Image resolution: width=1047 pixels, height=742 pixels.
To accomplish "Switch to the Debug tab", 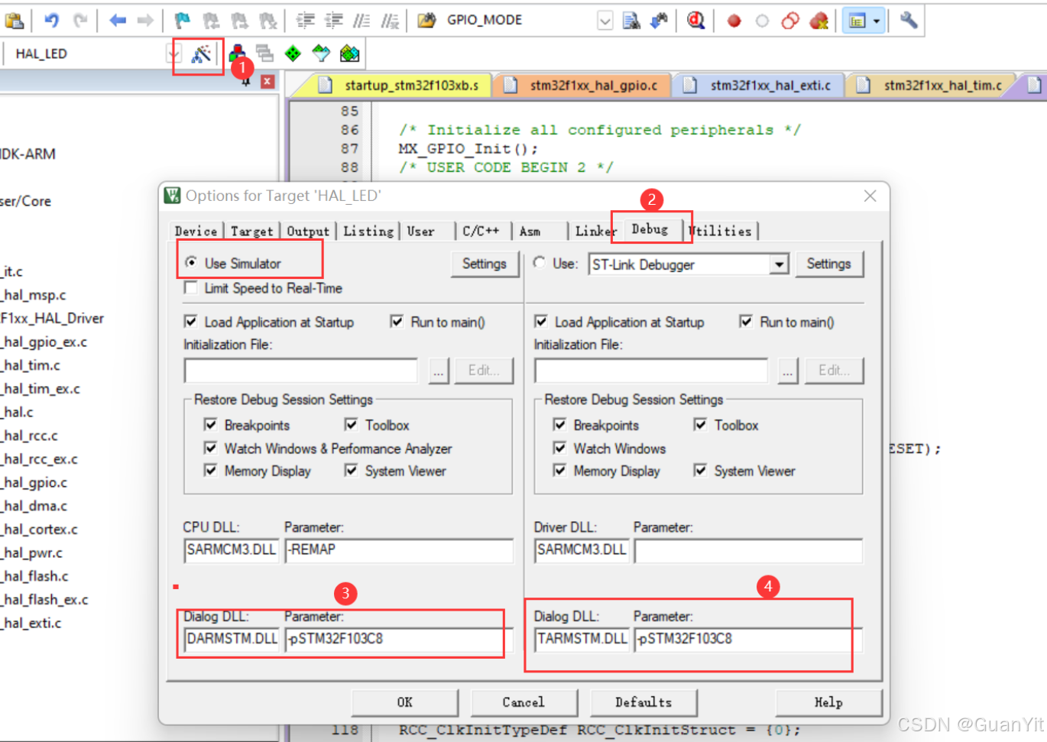I will 651,229.
